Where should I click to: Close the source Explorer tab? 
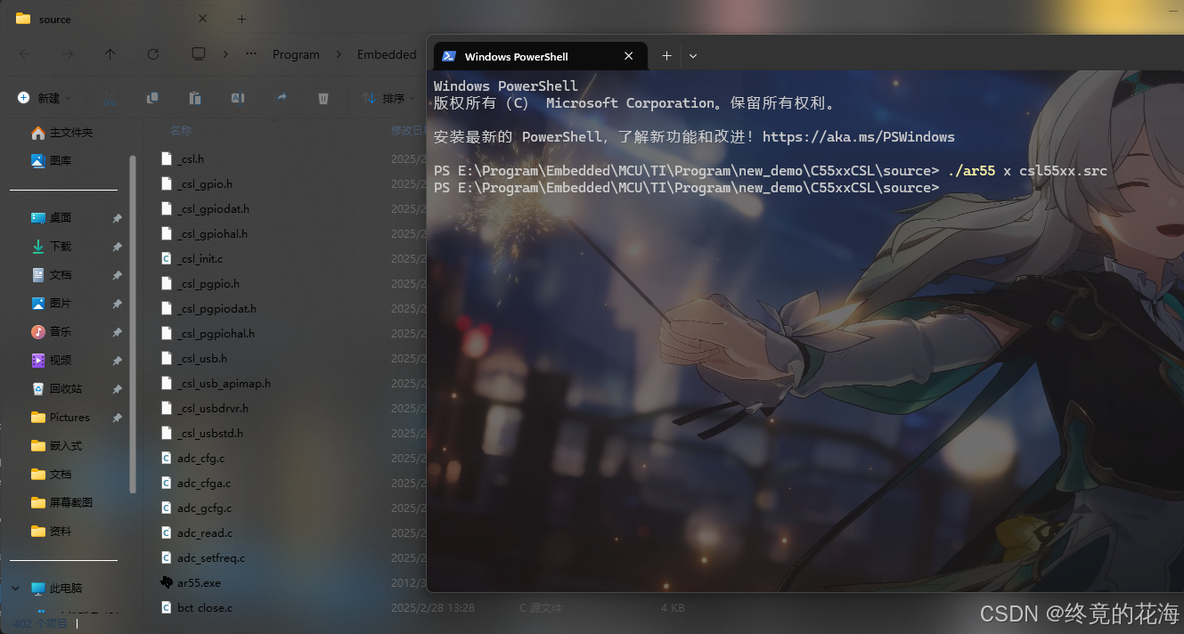pos(202,19)
